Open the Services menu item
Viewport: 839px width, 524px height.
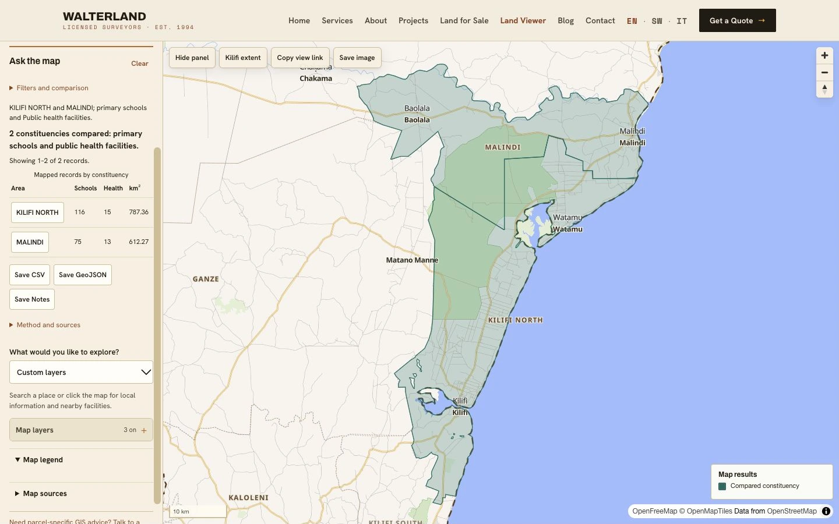(337, 20)
